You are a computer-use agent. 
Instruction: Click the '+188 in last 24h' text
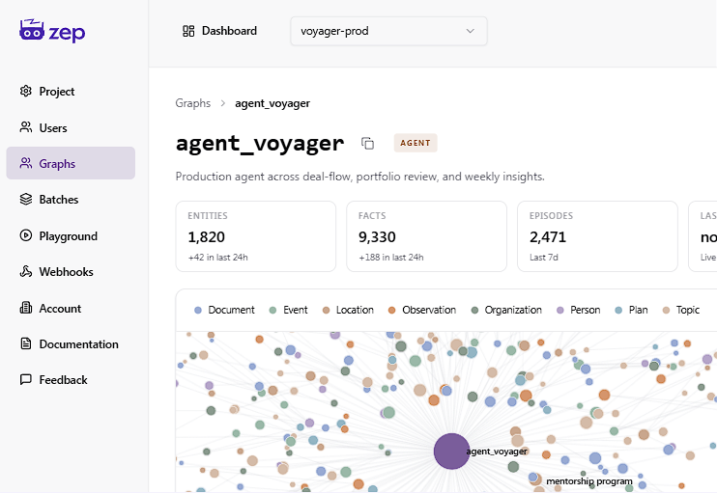click(391, 258)
